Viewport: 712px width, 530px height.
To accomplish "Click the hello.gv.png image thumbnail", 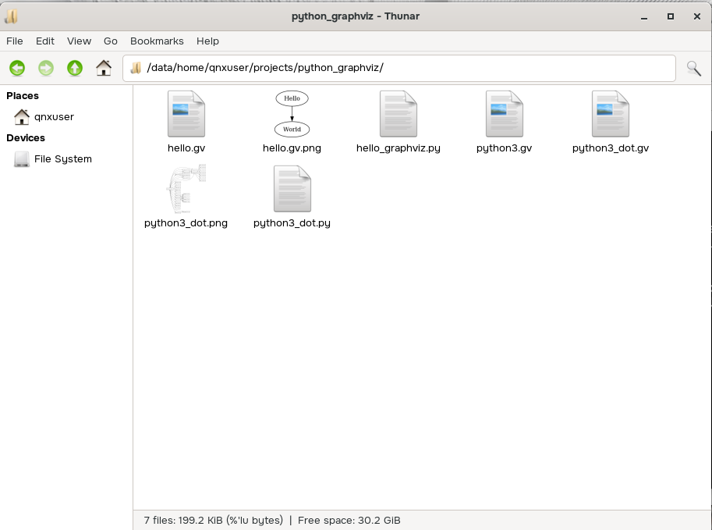I will 292,114.
